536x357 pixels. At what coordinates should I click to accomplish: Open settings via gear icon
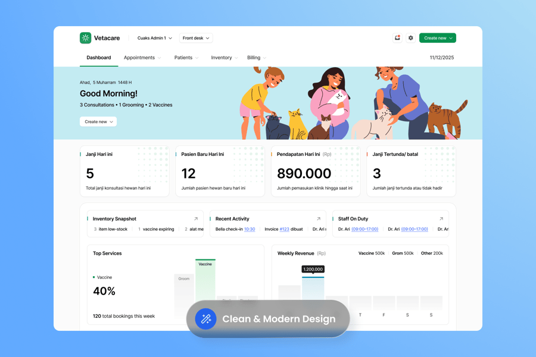click(x=411, y=38)
